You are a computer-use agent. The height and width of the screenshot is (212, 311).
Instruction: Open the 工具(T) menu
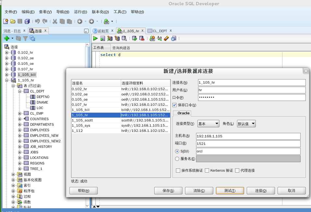[x=120, y=12]
